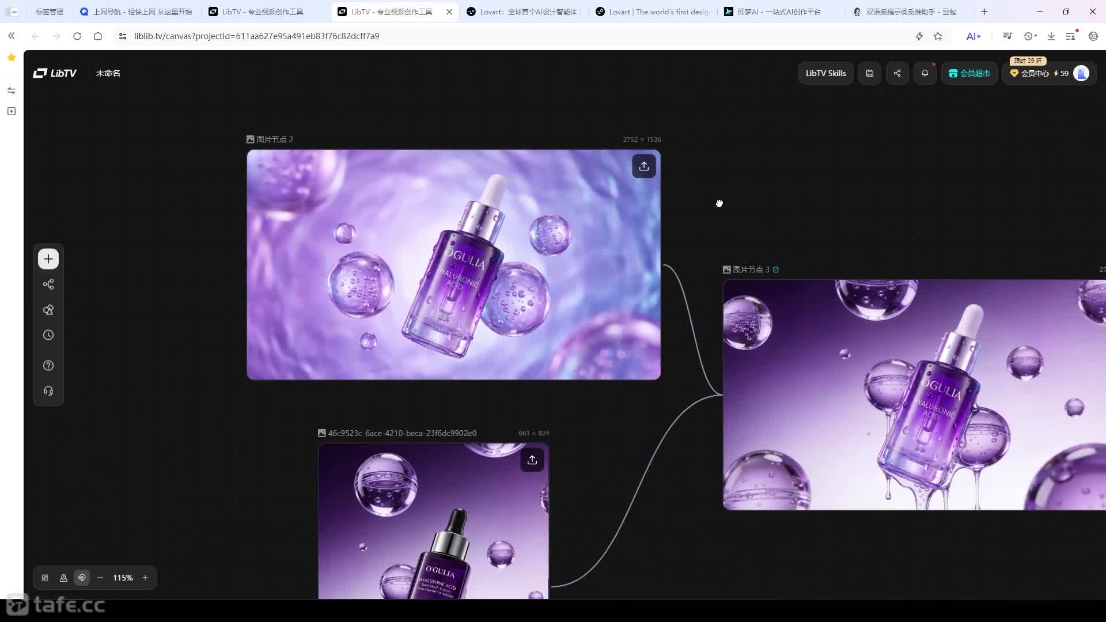
Task: Select the 图片节点 3 image thumbnail
Action: click(x=915, y=395)
